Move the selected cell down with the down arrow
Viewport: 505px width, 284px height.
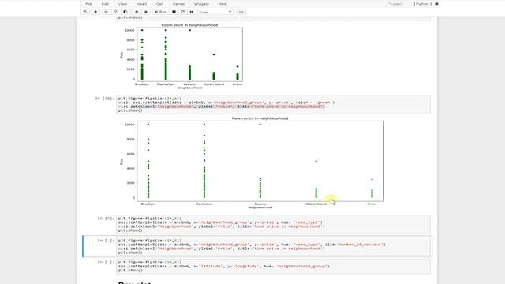pyautogui.click(x=146, y=12)
